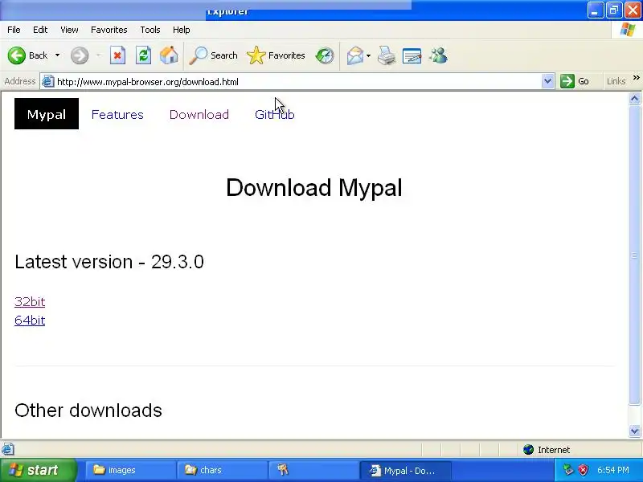Open the View menu

tap(69, 30)
